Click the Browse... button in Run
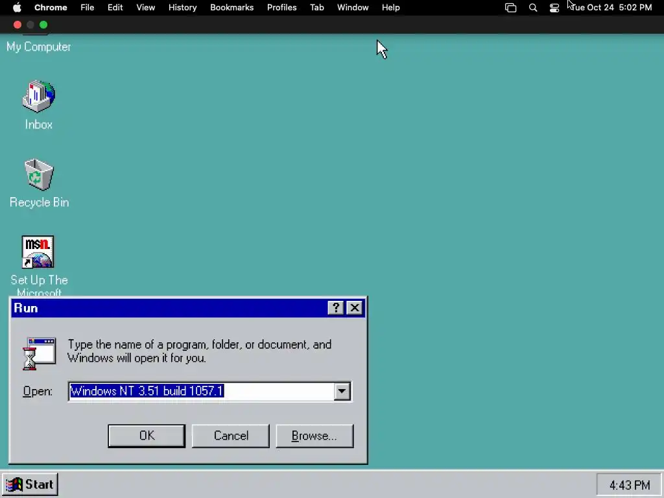The width and height of the screenshot is (664, 498). 314,436
